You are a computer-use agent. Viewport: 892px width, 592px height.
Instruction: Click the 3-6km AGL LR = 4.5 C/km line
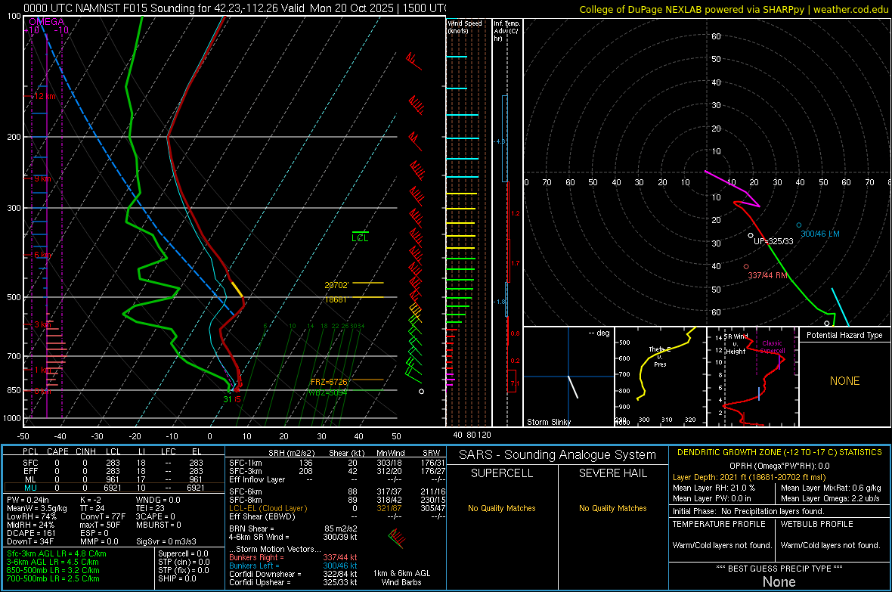pyautogui.click(x=54, y=562)
